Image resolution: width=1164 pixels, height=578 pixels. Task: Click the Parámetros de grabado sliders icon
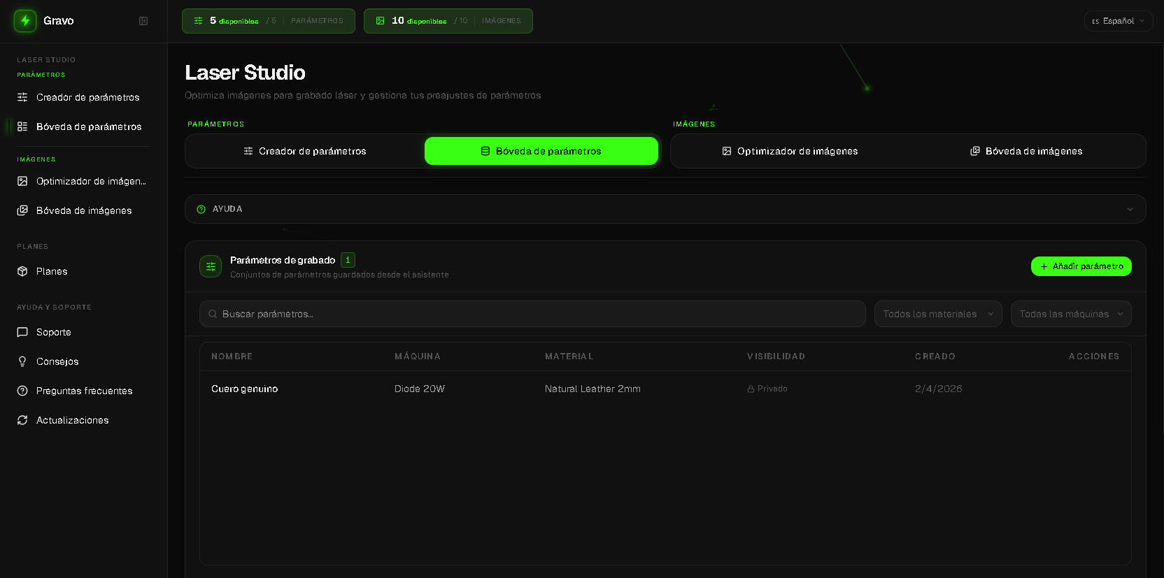point(211,266)
